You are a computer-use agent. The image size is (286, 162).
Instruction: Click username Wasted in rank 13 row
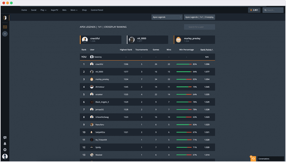[99, 155]
